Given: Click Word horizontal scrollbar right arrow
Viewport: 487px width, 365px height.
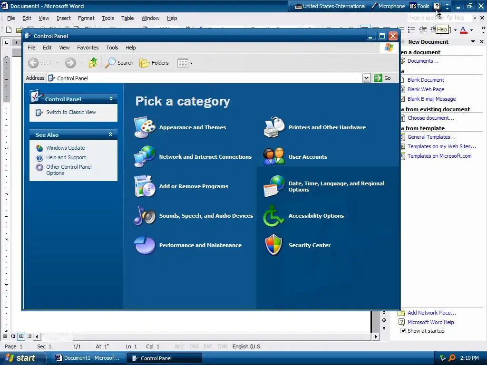Looking at the screenshot, I should click(376, 336).
